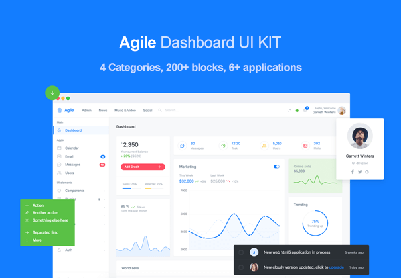Image resolution: width=401 pixels, height=278 pixels.
Task: Toggle the Marketing card switch
Action: point(276,167)
